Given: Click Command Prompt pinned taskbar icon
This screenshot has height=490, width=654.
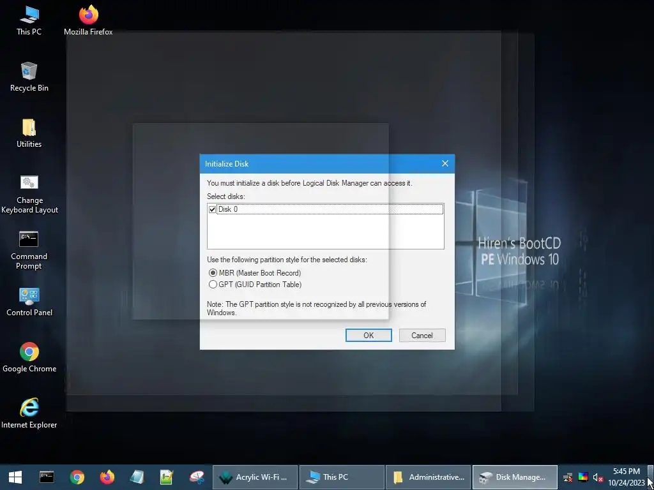Looking at the screenshot, I should point(46,477).
